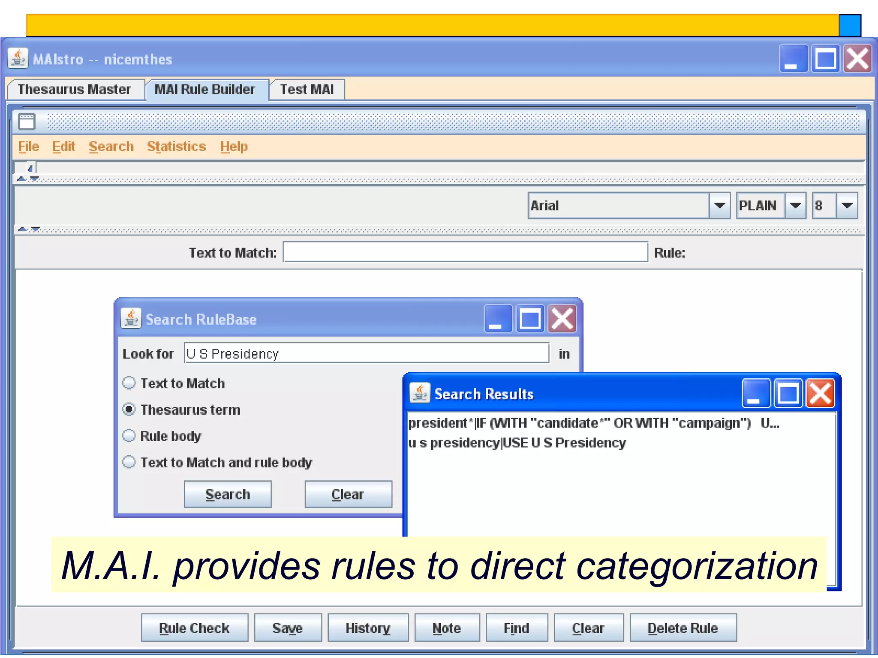The width and height of the screenshot is (878, 658).
Task: Click collapse arrows below the font row
Action: pyautogui.click(x=29, y=230)
